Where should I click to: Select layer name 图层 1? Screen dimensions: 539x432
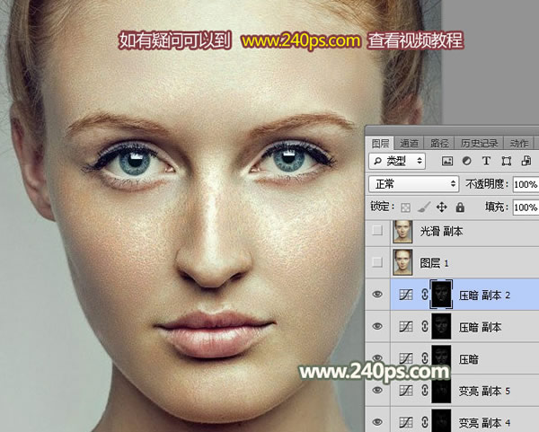pyautogui.click(x=435, y=263)
